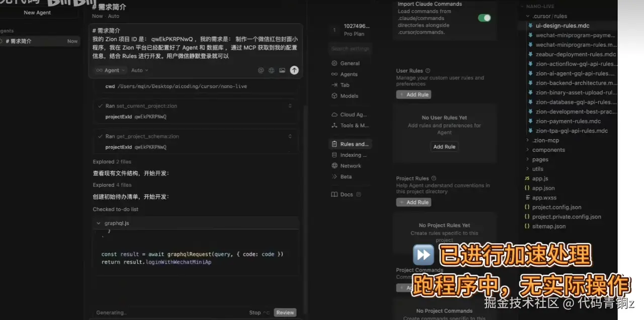Send the message with the up-arrow button
This screenshot has height=320, width=644.
tap(294, 70)
